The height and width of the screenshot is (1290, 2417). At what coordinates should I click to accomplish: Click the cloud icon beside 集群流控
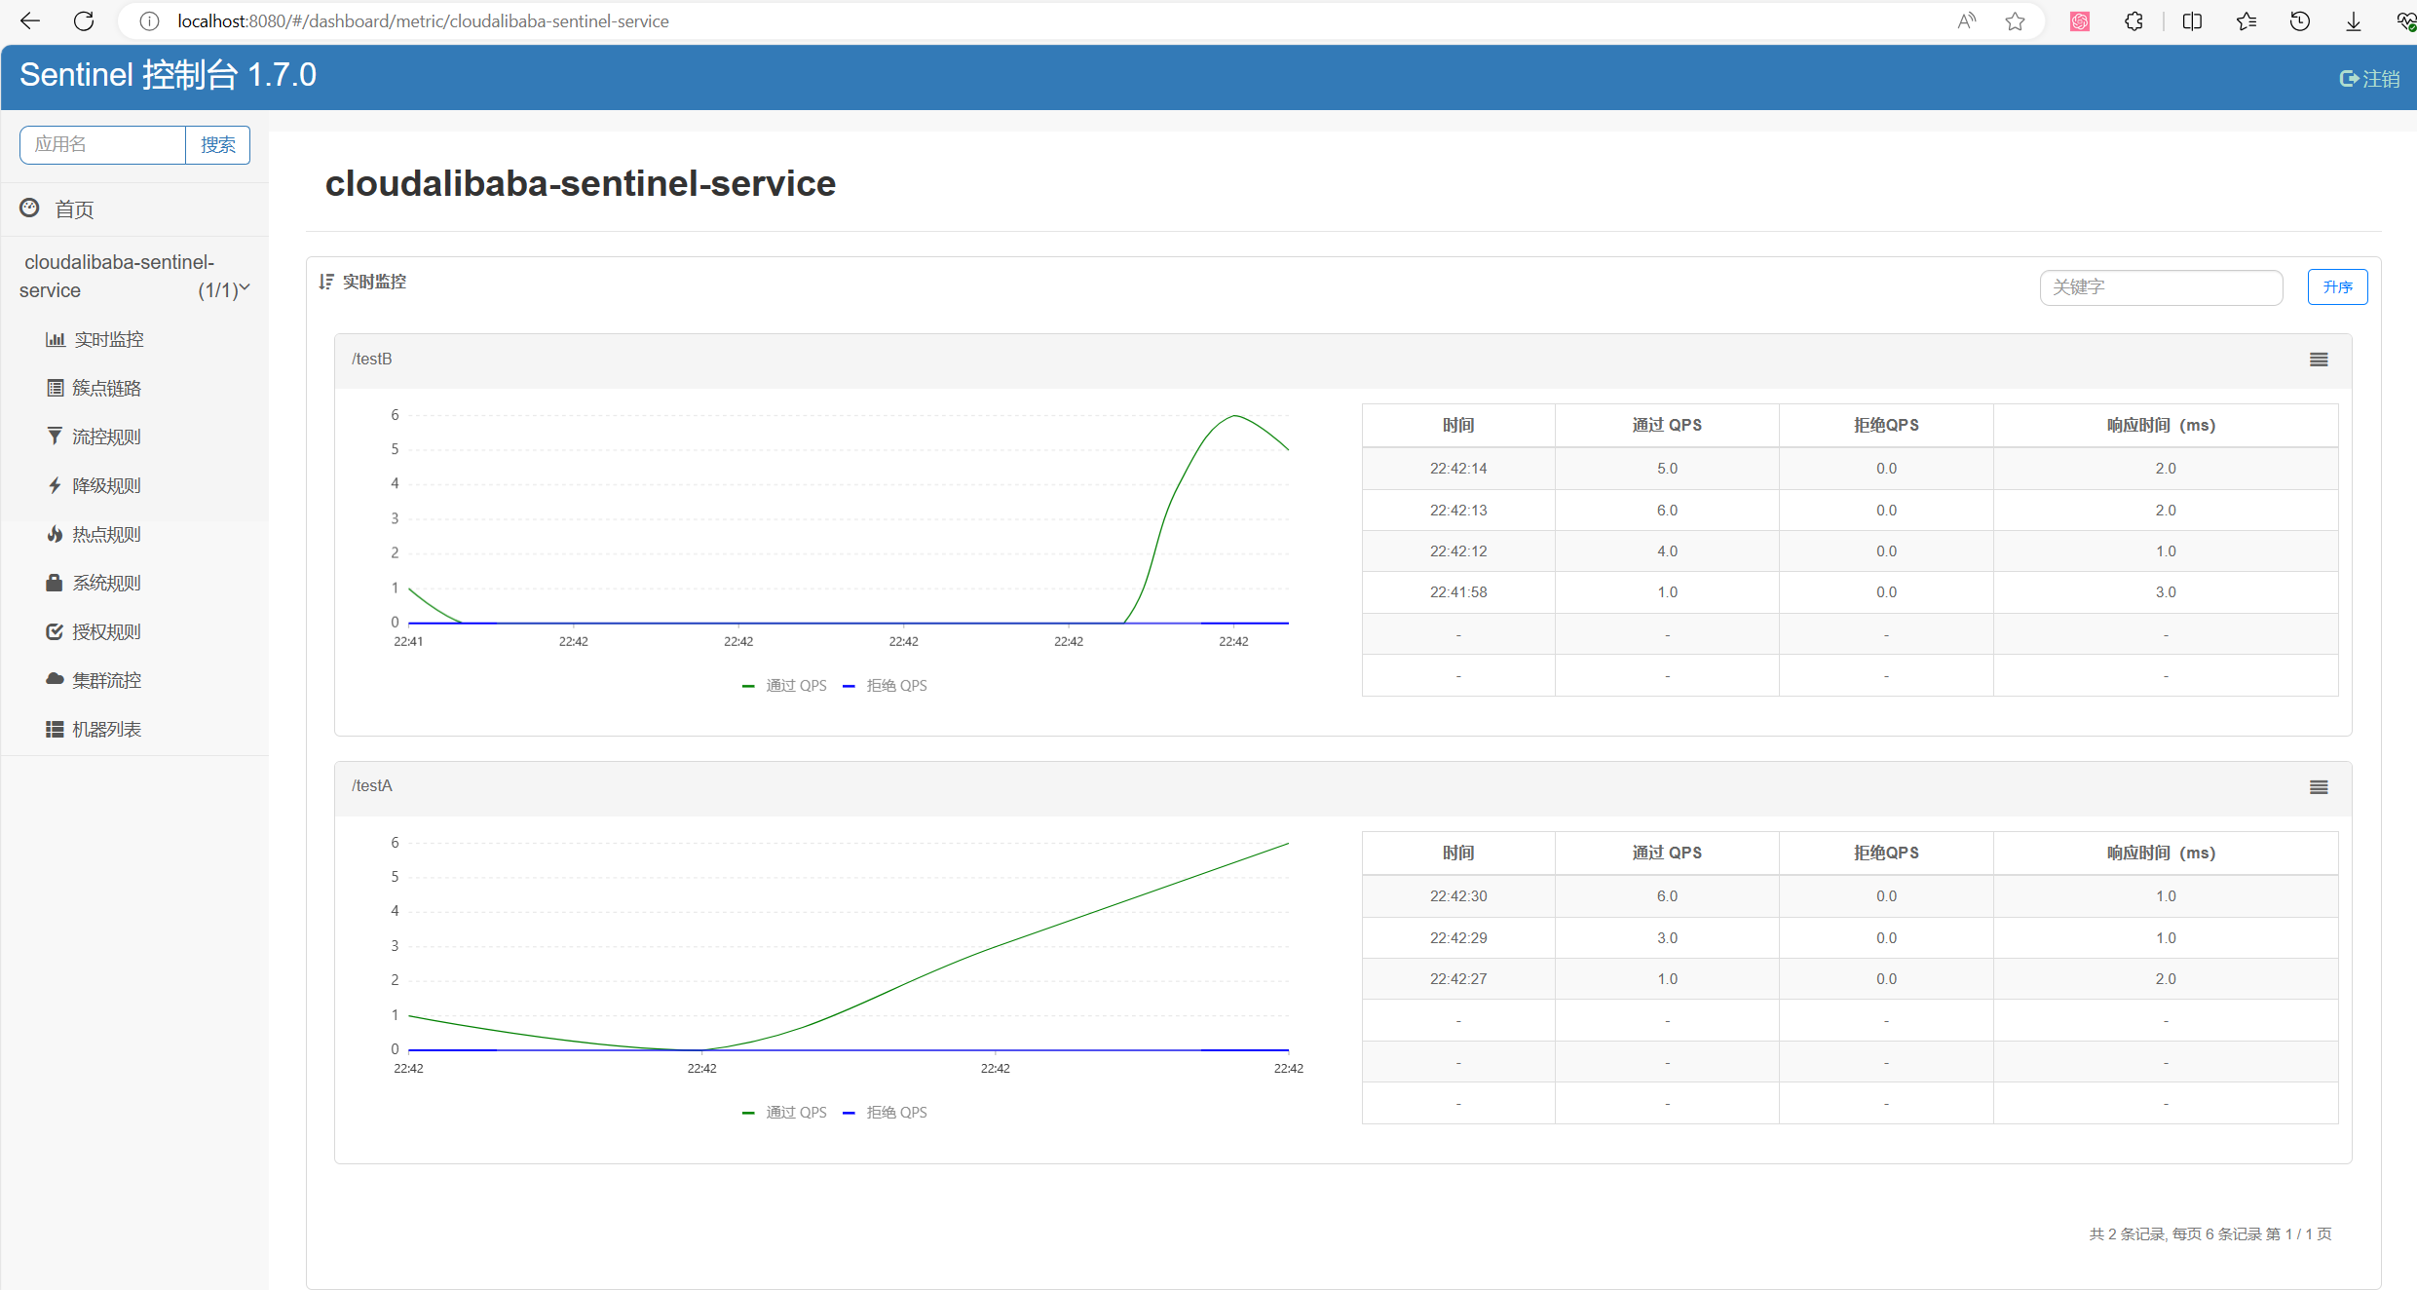[55, 678]
